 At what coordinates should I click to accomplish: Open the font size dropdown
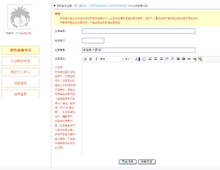click(x=129, y=59)
